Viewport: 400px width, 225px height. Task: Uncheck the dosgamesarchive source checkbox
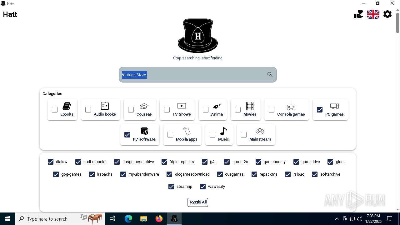point(117,162)
